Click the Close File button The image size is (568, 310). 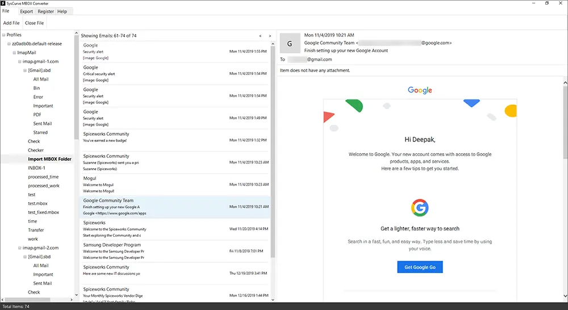(35, 23)
